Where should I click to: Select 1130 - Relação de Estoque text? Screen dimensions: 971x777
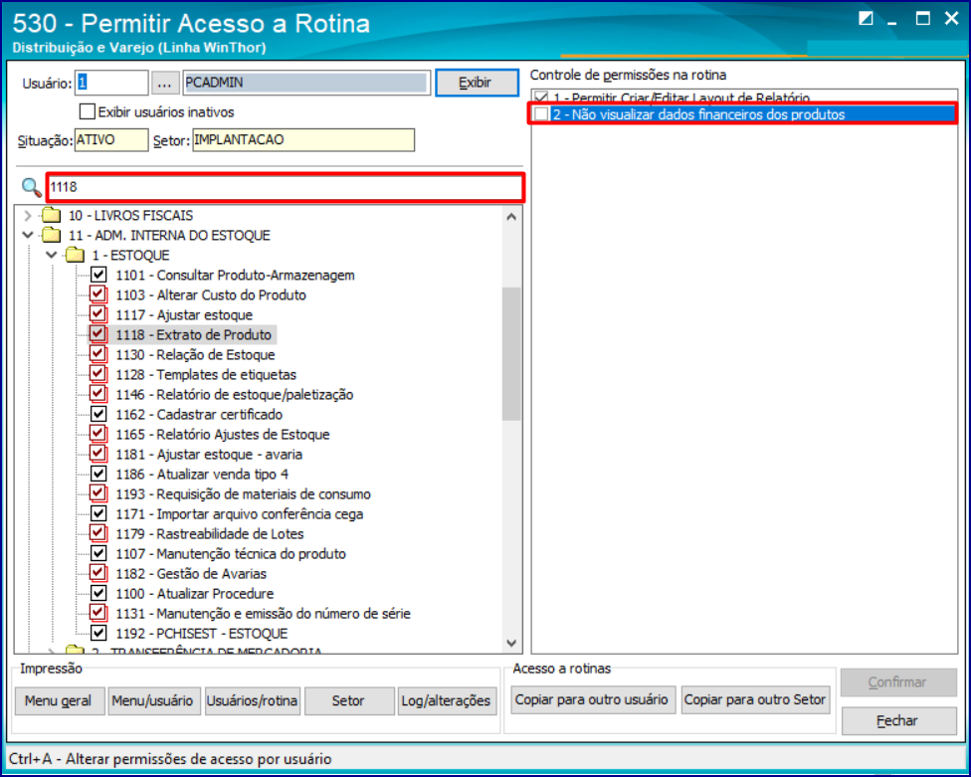point(195,355)
